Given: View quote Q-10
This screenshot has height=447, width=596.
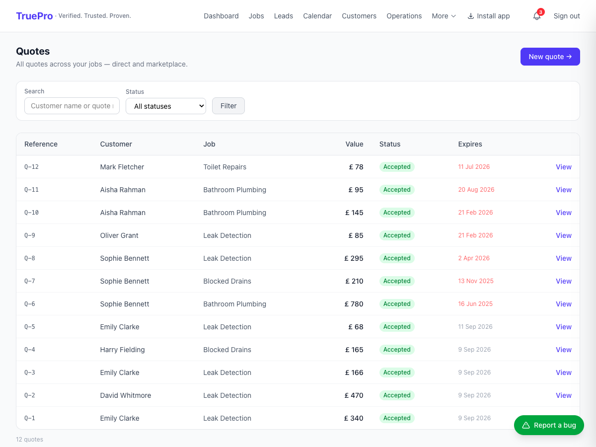Looking at the screenshot, I should [x=564, y=213].
